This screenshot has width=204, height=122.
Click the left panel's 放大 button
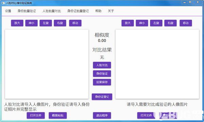click(x=17, y=23)
